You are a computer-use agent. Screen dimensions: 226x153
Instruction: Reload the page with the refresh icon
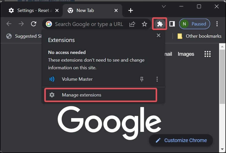[x=34, y=24]
